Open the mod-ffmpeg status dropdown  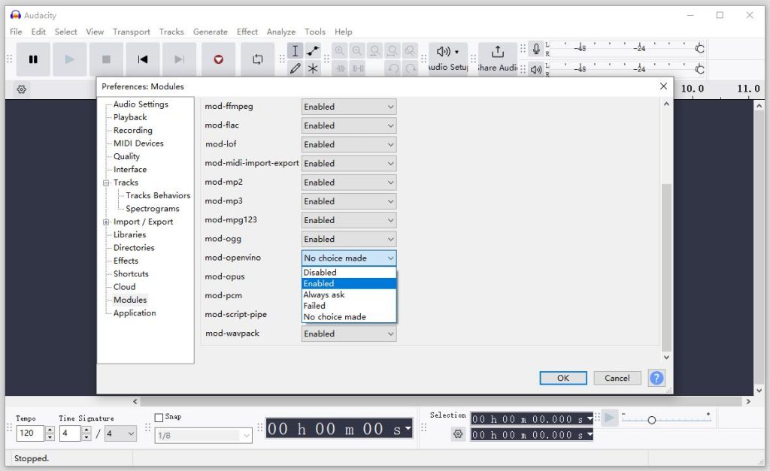tap(349, 107)
